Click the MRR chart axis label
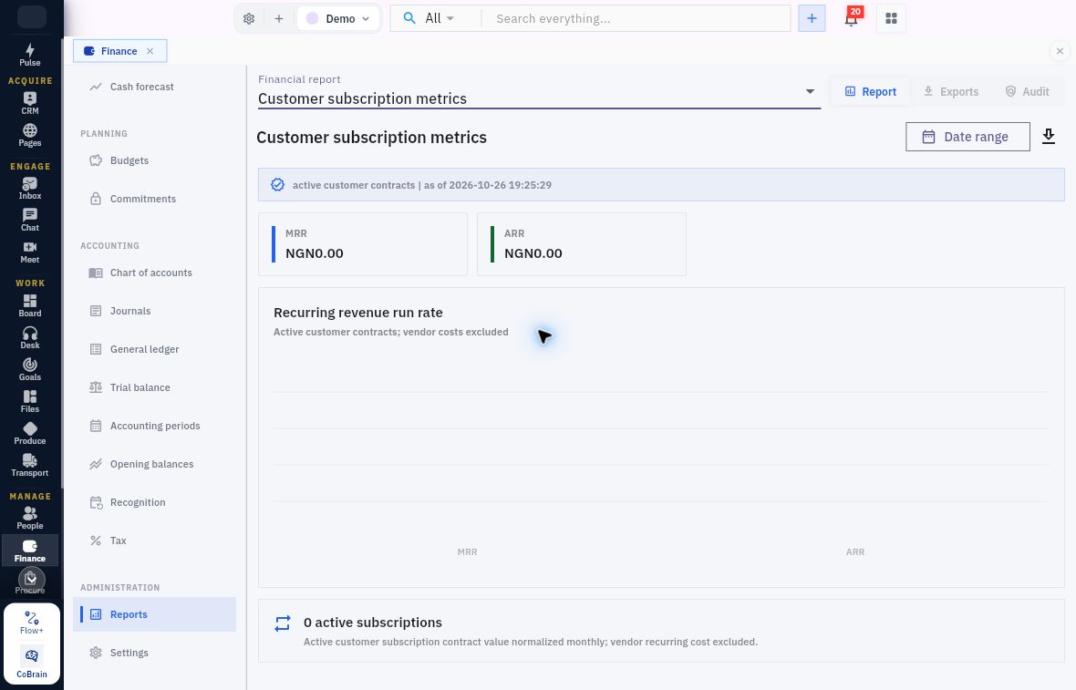 click(467, 552)
